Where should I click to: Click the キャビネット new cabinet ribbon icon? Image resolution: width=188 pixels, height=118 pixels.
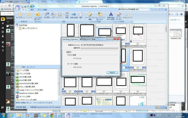20,15
